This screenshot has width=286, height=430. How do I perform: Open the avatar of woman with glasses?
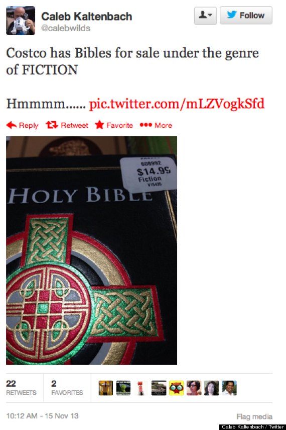point(194,388)
